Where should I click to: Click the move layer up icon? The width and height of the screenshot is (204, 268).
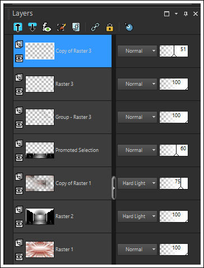click(18, 27)
